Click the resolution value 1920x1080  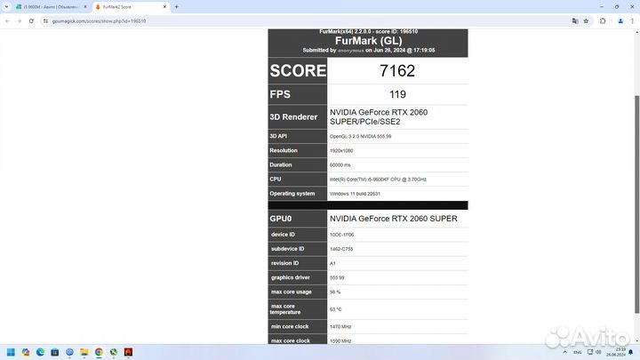click(x=341, y=150)
